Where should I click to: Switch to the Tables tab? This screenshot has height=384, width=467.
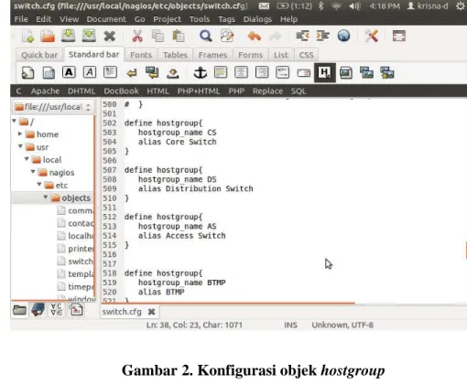click(x=175, y=55)
